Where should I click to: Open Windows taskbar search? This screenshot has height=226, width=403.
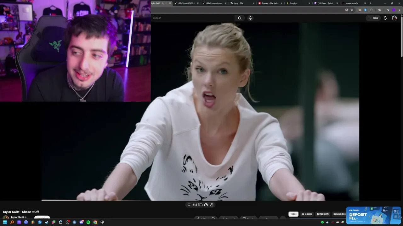(x=12, y=222)
